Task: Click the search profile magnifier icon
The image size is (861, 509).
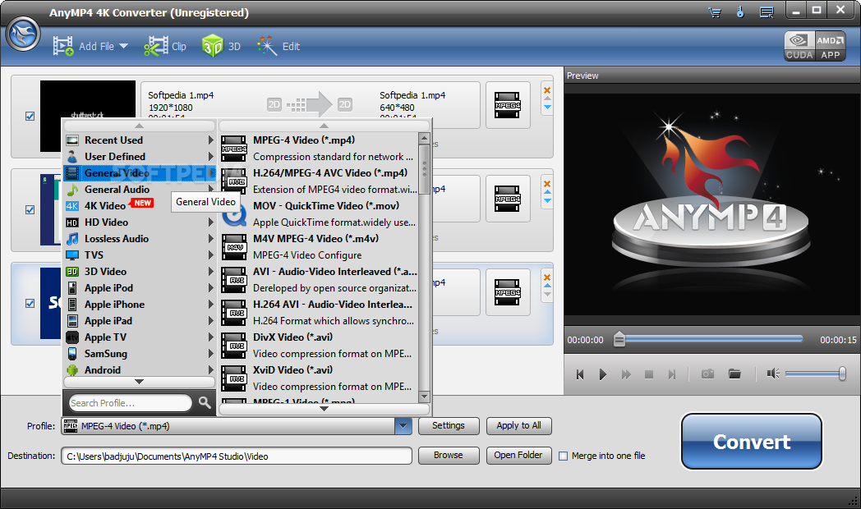Action: 205,403
